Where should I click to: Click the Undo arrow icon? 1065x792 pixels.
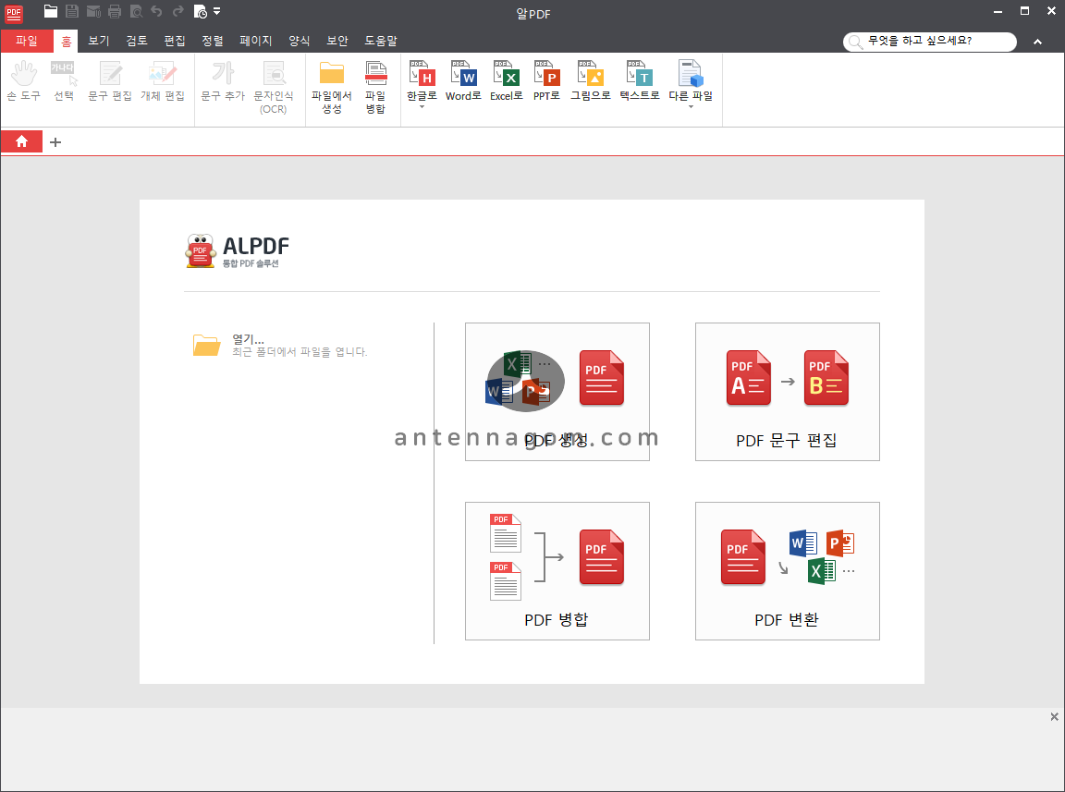pos(156,11)
